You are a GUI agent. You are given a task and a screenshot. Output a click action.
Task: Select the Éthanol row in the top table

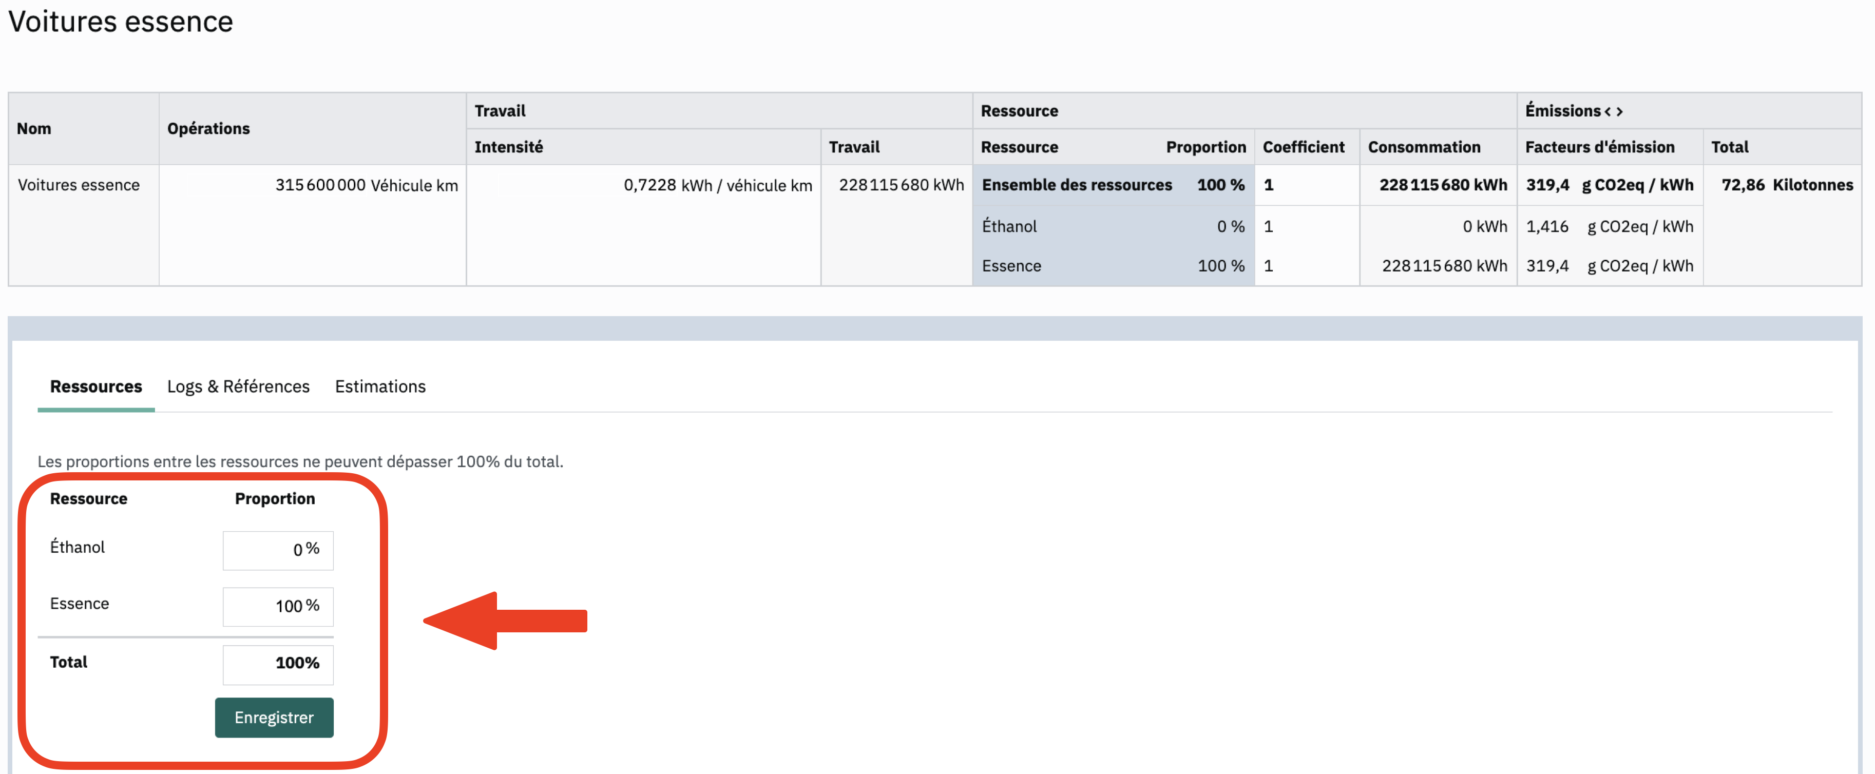point(1009,226)
